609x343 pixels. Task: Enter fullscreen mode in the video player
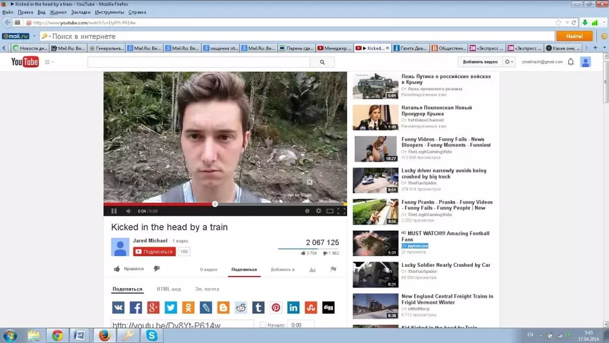click(341, 211)
